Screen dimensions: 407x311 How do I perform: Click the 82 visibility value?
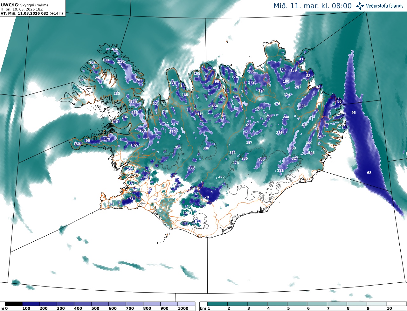[308, 76]
